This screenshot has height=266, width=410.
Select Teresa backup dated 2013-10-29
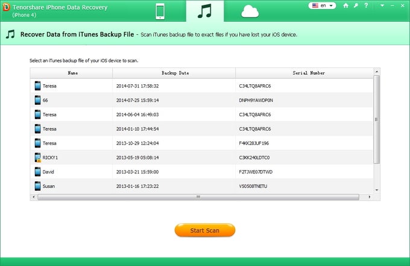pyautogui.click(x=201, y=143)
